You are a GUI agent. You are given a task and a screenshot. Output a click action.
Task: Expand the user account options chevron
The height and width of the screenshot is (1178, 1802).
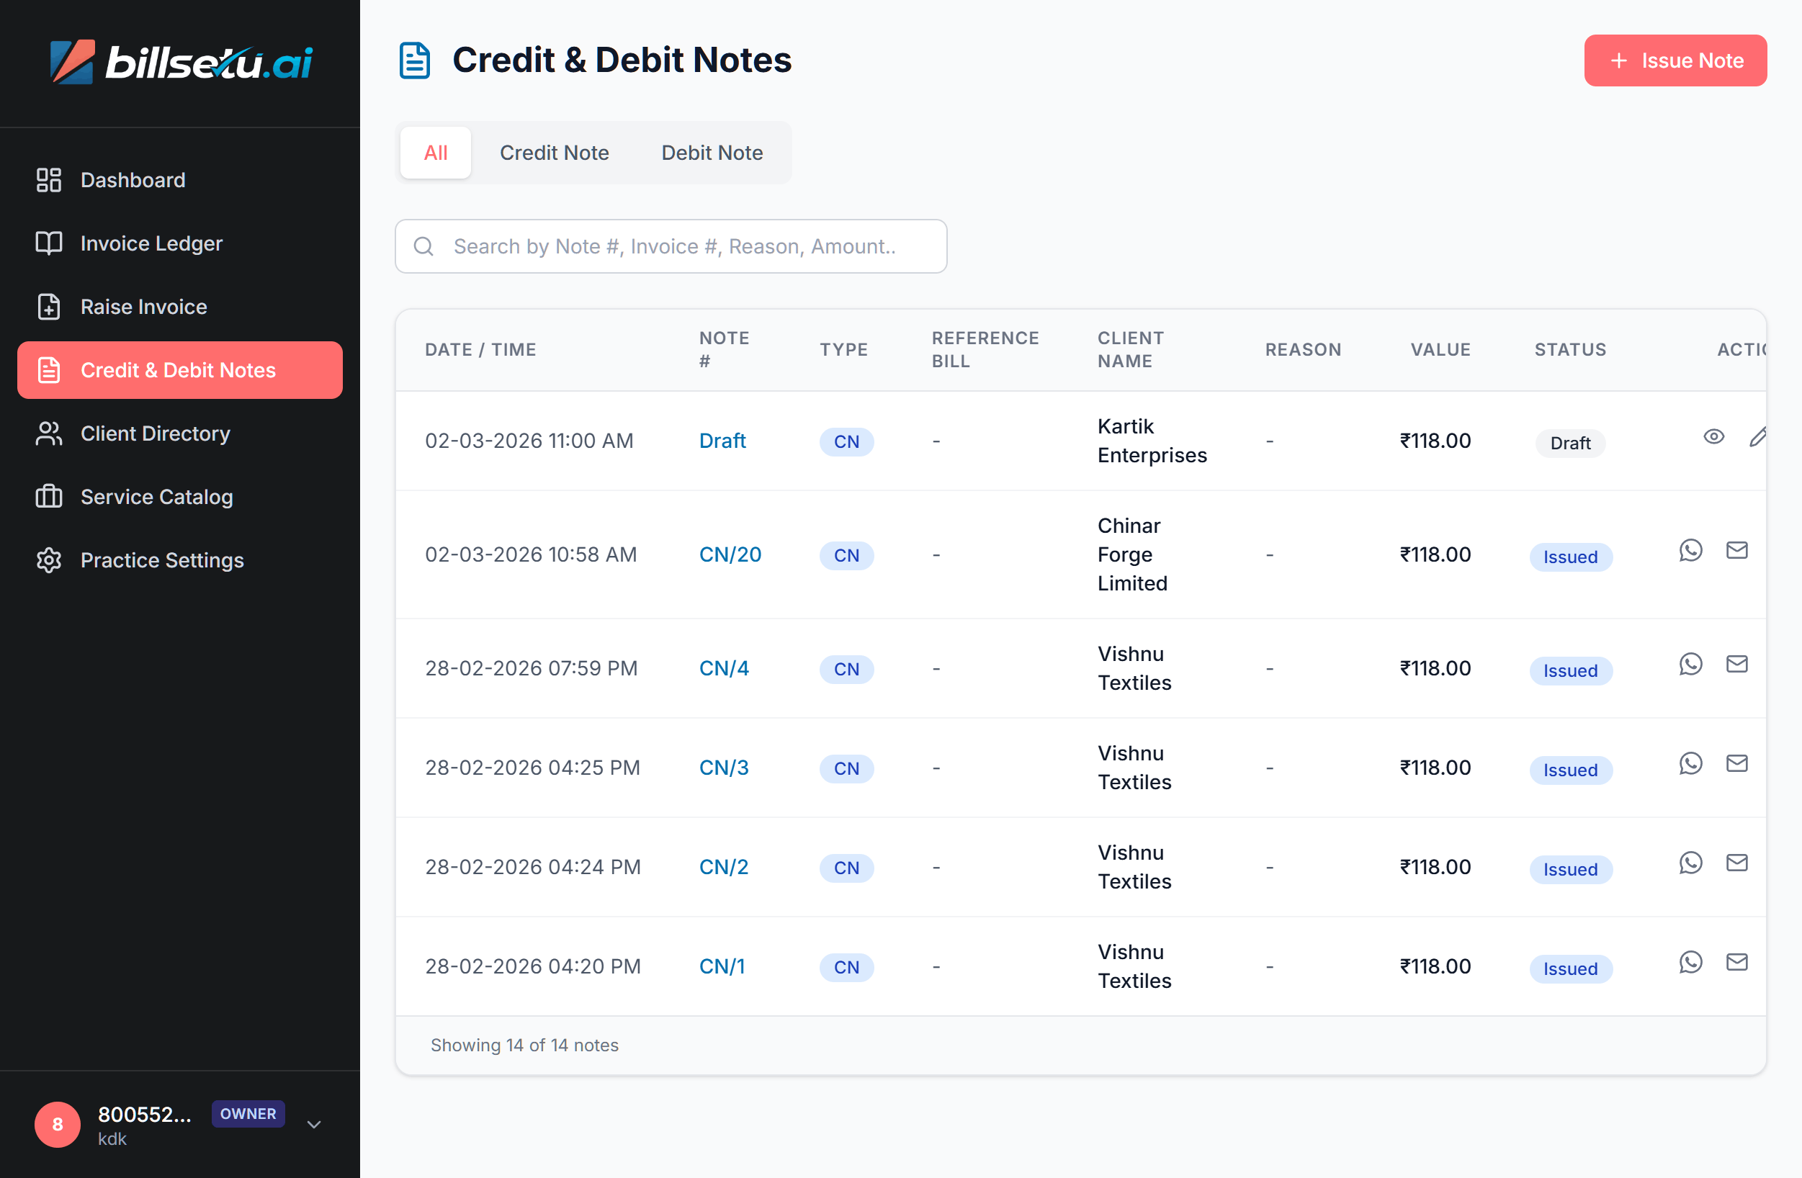coord(313,1125)
